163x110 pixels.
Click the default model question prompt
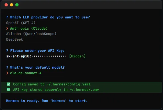35,67
